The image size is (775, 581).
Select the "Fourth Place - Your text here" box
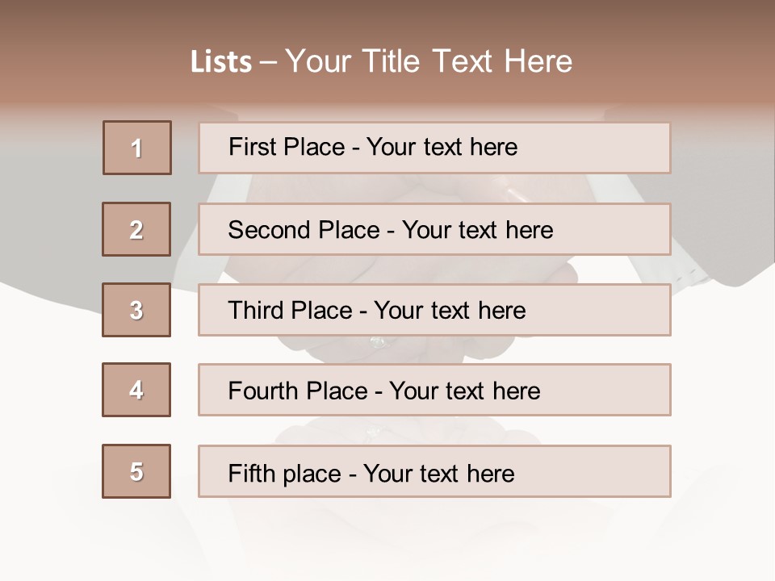[434, 391]
